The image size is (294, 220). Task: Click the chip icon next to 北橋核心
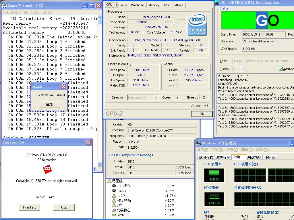click(x=114, y=210)
